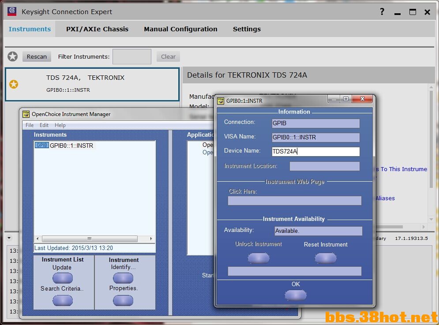Click the 'To This Instrume' link in details

[x=401, y=169]
